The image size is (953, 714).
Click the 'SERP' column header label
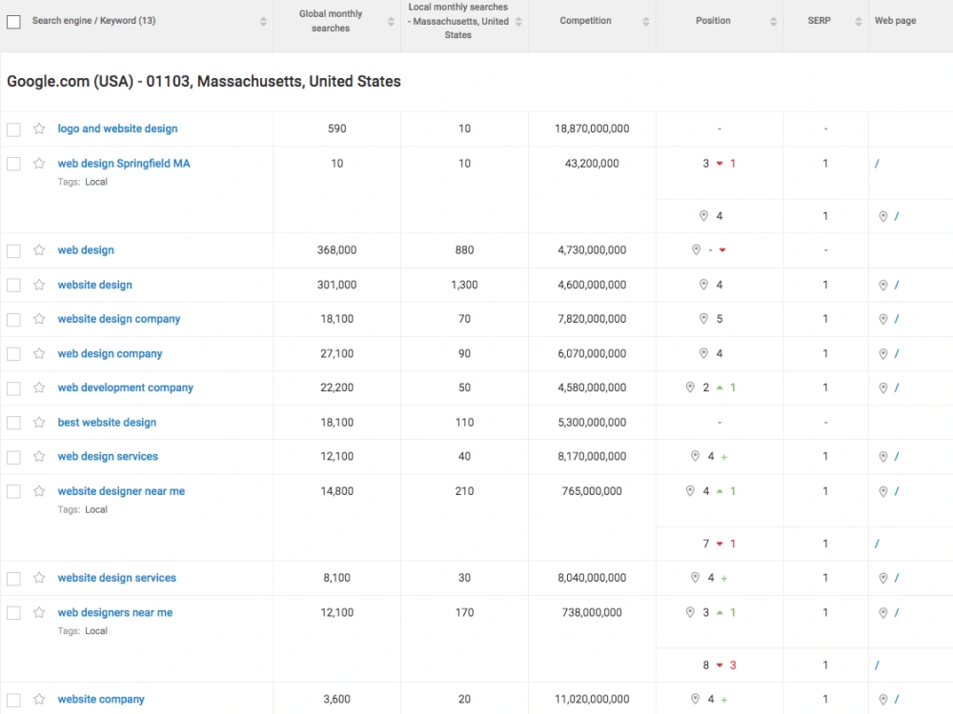[819, 21]
